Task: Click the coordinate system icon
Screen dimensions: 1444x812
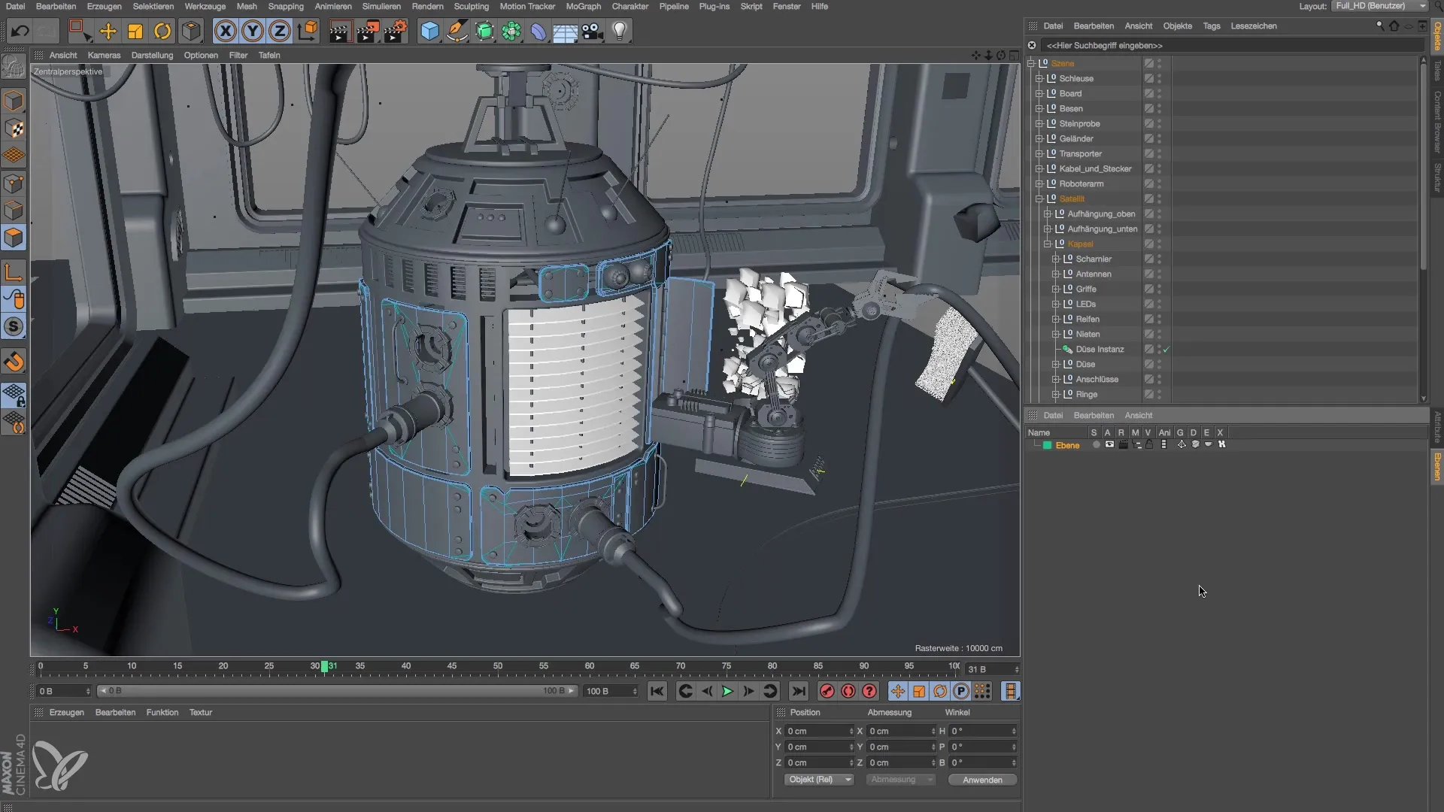Action: pos(308,31)
